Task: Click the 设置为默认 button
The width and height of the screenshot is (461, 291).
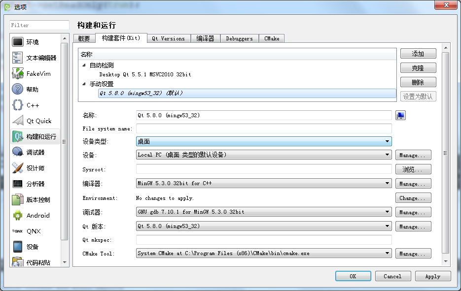Action: 418,97
